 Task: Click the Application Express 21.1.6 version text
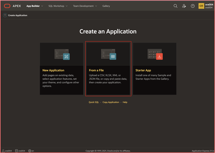203,151
